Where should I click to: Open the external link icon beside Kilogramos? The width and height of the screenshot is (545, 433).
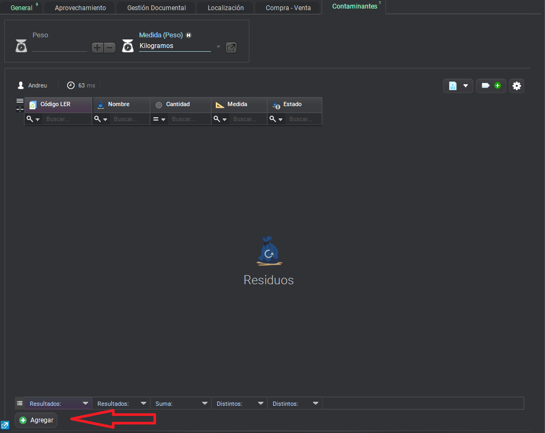click(231, 47)
